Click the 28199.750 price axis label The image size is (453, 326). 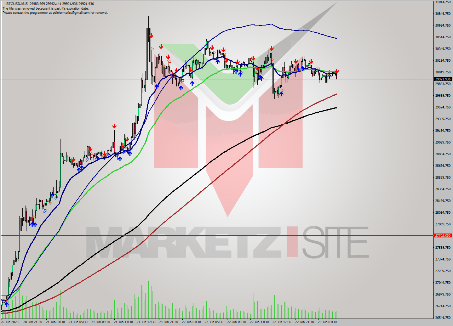443,201
